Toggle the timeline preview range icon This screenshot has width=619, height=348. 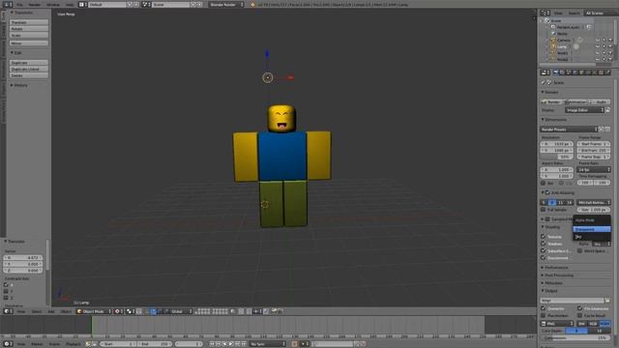point(88,344)
